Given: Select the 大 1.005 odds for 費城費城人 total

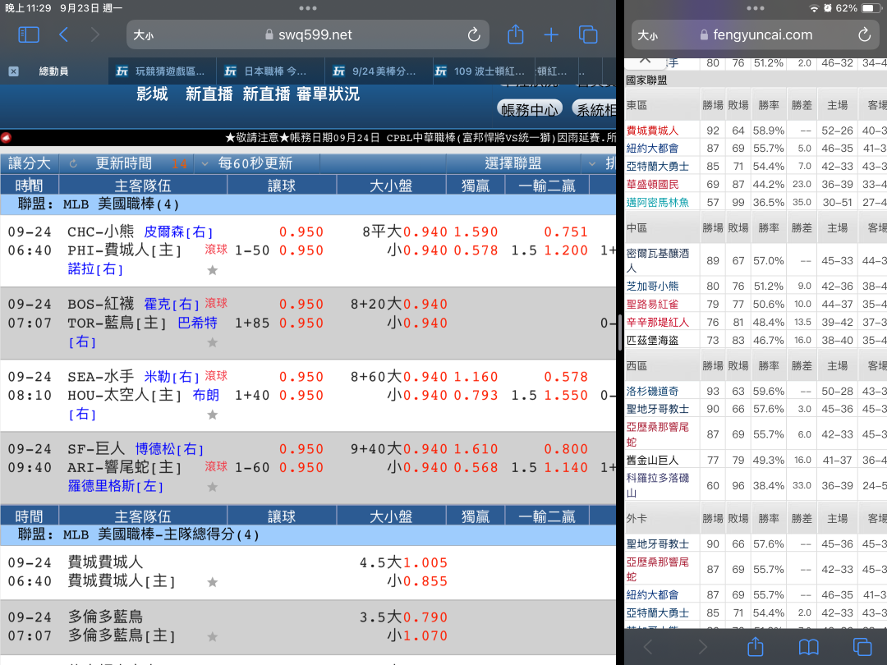Looking at the screenshot, I should click(x=425, y=562).
